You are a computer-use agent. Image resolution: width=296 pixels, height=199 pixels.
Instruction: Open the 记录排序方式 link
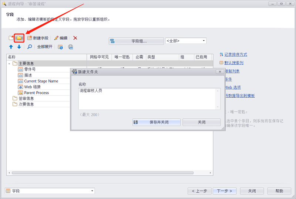coord(236,55)
